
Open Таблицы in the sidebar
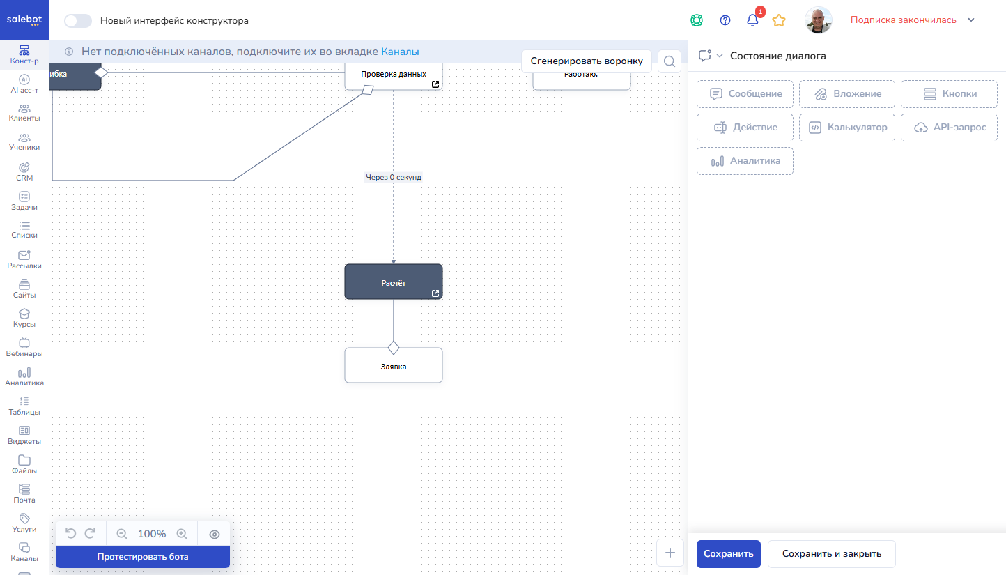click(x=24, y=406)
